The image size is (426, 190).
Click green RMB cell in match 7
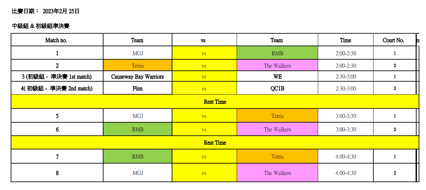click(138, 156)
